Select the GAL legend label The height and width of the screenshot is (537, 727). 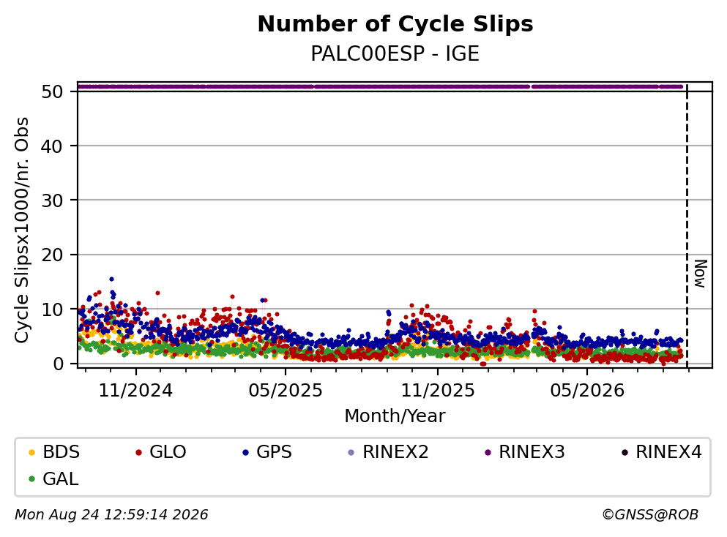pyautogui.click(x=61, y=479)
